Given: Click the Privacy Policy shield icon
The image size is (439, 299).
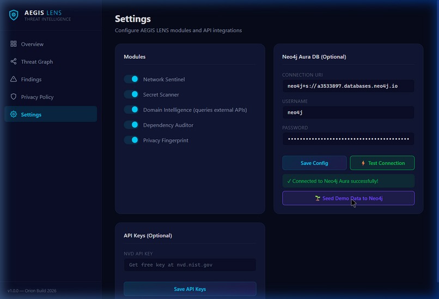Looking at the screenshot, I should tap(14, 97).
